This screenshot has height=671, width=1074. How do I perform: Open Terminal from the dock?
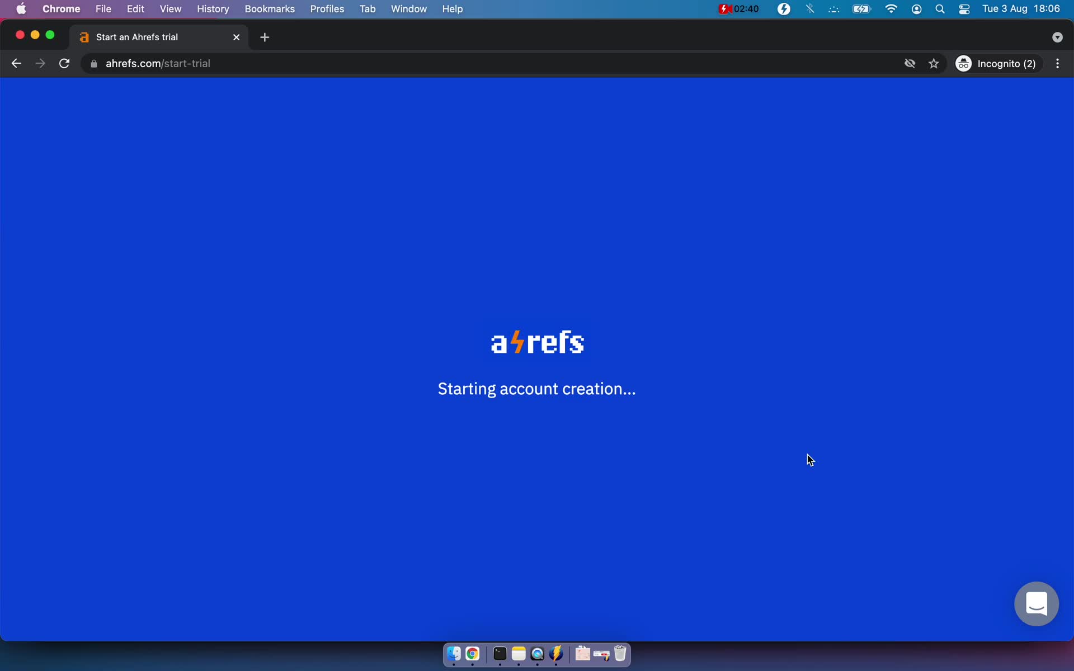500,654
